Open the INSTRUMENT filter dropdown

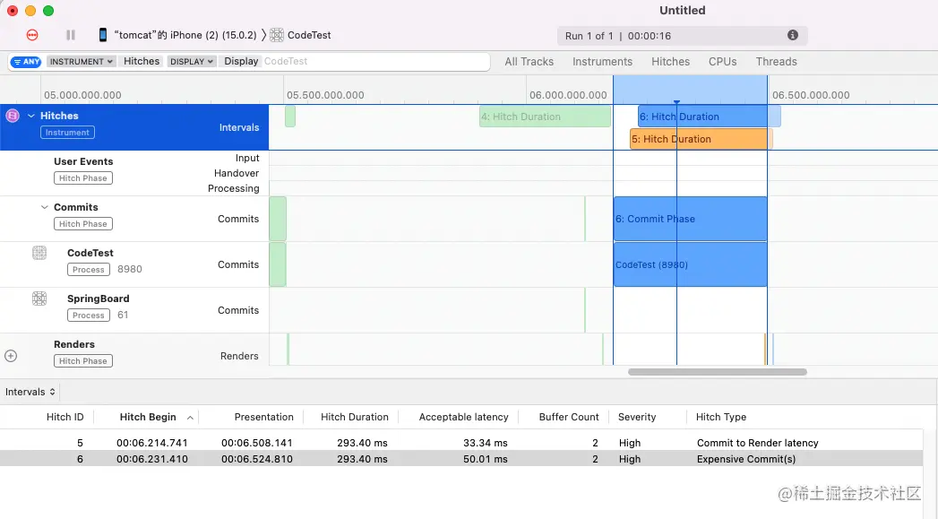81,62
